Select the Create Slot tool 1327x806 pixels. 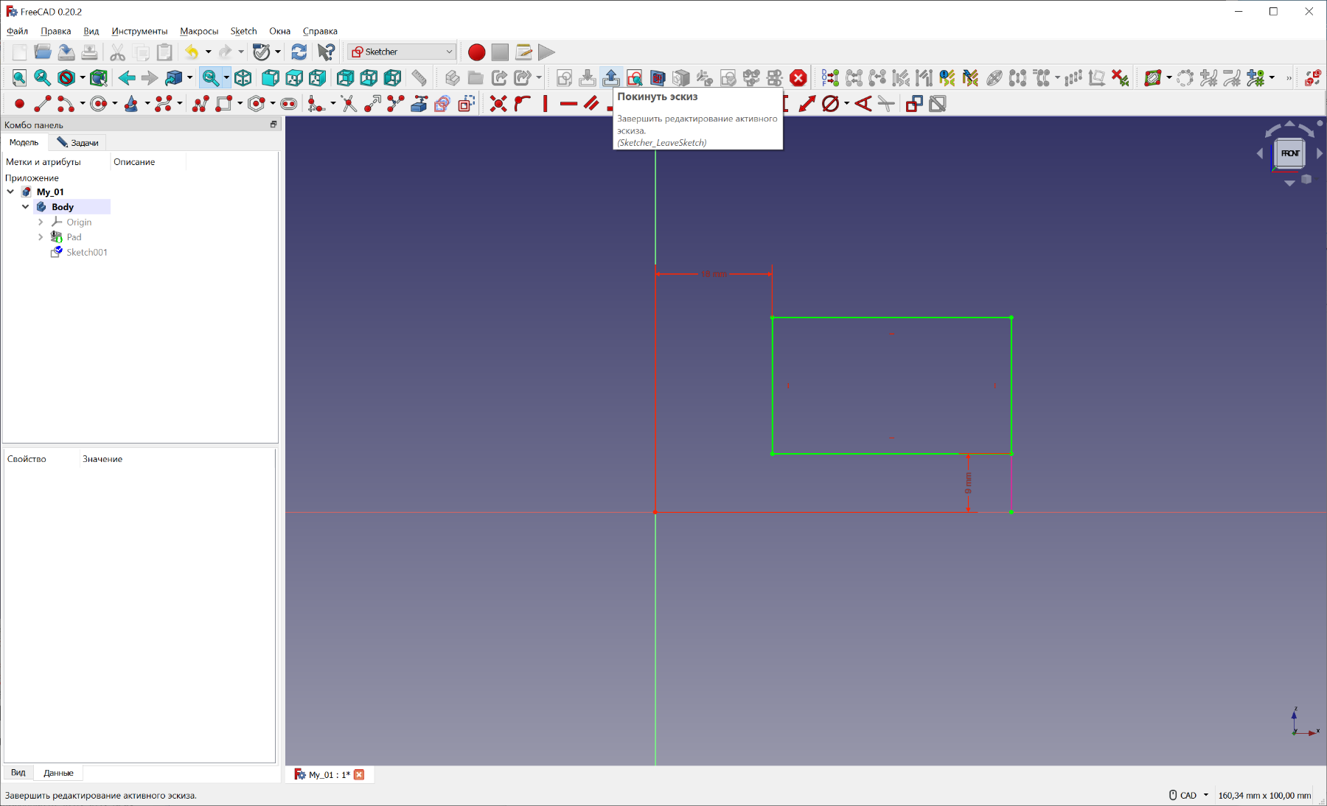point(288,104)
